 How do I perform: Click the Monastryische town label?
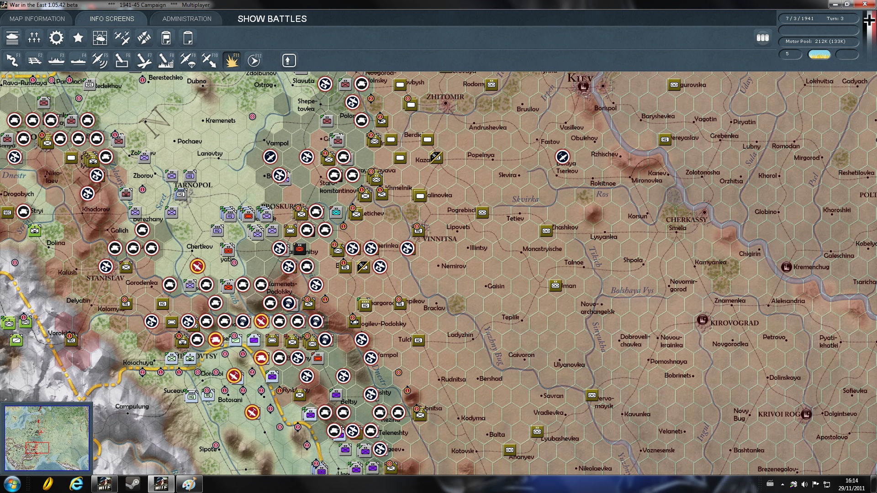click(542, 249)
